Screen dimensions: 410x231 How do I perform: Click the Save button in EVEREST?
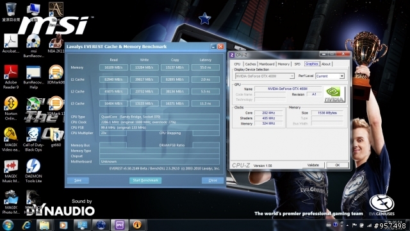(x=78, y=180)
